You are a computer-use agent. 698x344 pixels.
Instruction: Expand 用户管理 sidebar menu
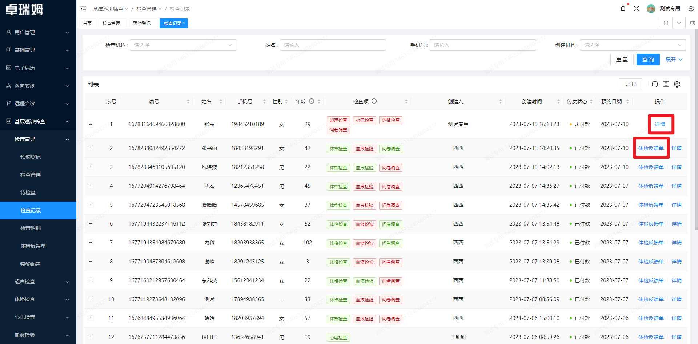pos(38,32)
